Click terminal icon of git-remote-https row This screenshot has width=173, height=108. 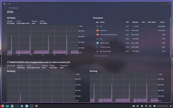(x=97, y=51)
